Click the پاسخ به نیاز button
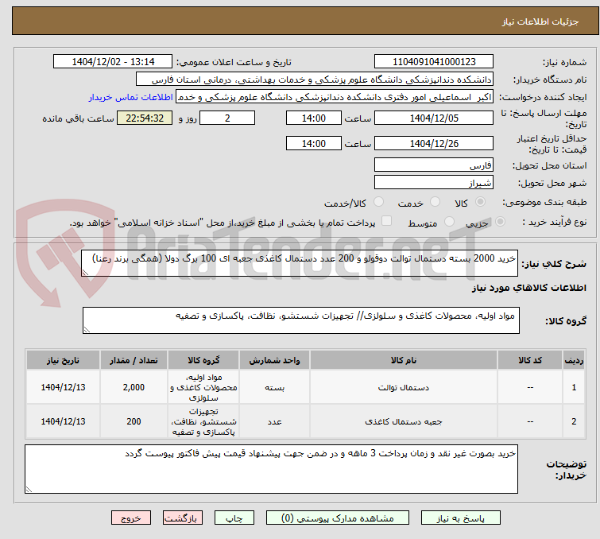600x539 pixels. click(461, 518)
